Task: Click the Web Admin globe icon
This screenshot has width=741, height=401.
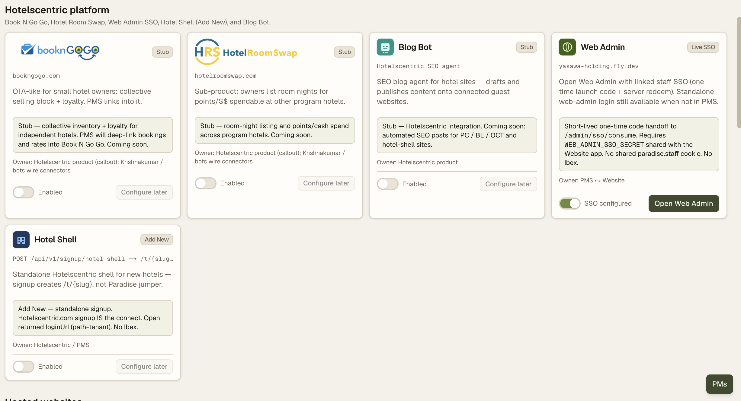Action: [567, 47]
